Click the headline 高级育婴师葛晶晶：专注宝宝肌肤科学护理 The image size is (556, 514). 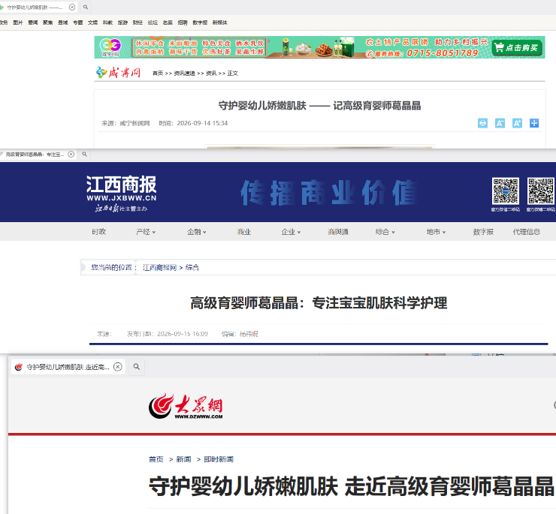(319, 303)
